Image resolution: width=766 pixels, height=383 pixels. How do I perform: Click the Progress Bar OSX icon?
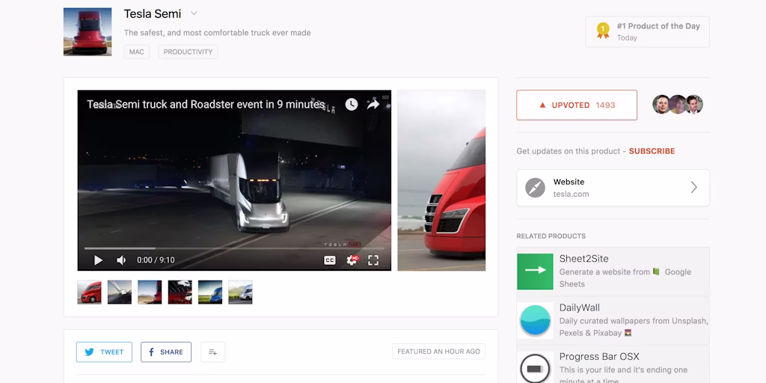click(x=535, y=368)
